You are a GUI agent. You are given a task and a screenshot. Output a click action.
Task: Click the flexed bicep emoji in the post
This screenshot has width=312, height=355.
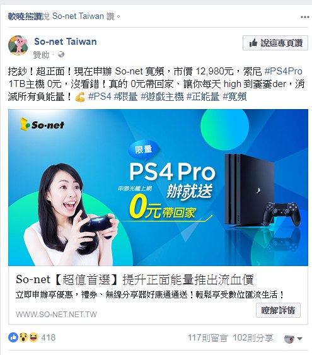tap(79, 97)
